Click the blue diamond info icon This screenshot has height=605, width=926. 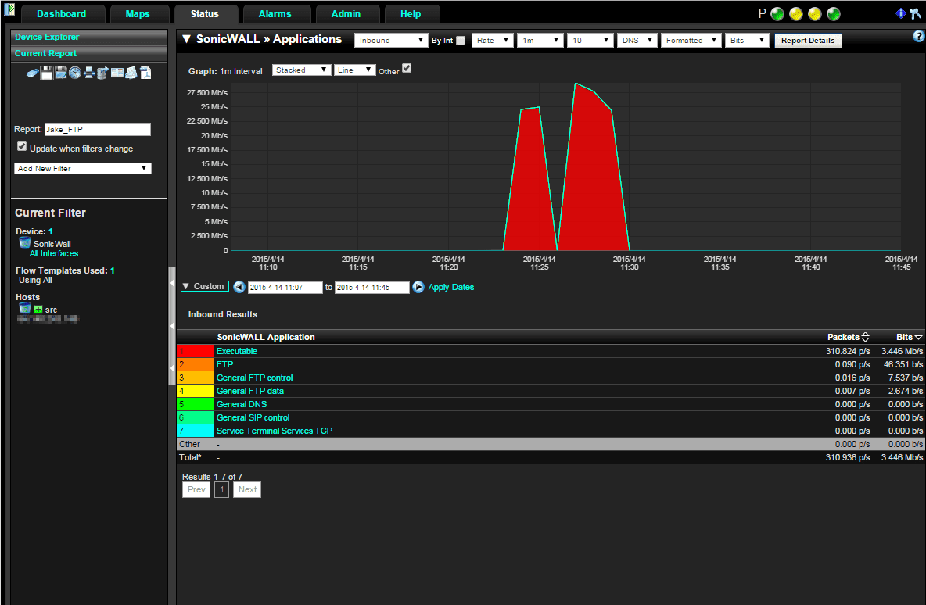click(901, 13)
